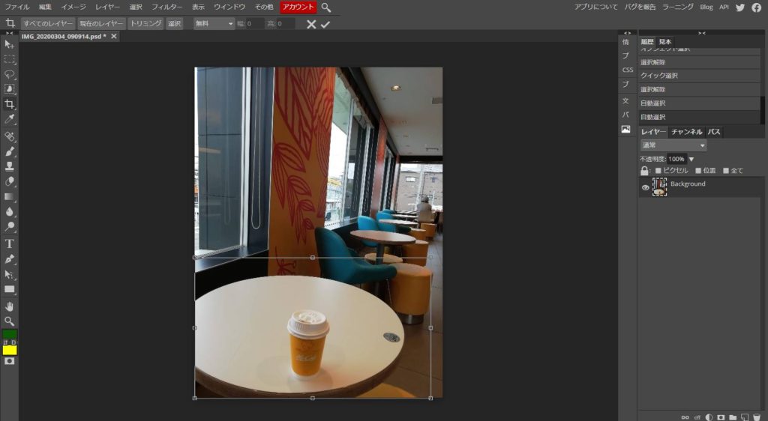The height and width of the screenshot is (421, 768).
Task: Select the Crop tool in the toolbox
Action: [x=9, y=103]
